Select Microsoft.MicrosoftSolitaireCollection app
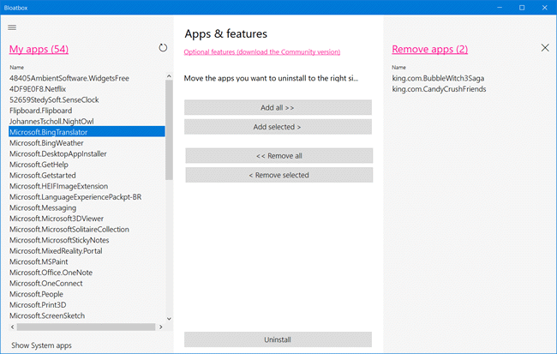 87,229
